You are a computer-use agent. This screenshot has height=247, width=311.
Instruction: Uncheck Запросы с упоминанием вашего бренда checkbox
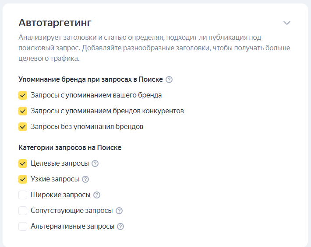23,95
